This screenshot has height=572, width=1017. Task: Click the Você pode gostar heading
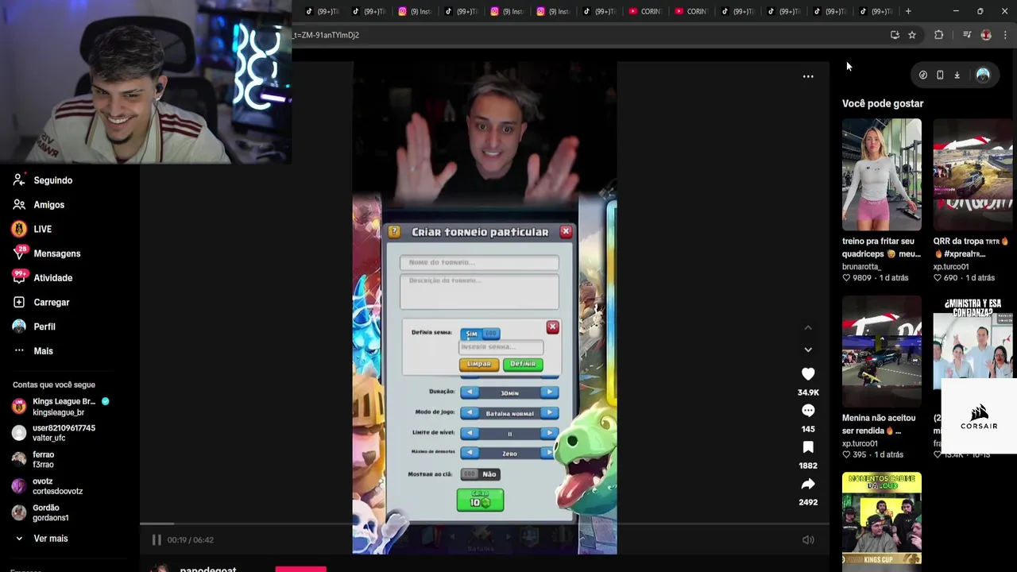(883, 104)
